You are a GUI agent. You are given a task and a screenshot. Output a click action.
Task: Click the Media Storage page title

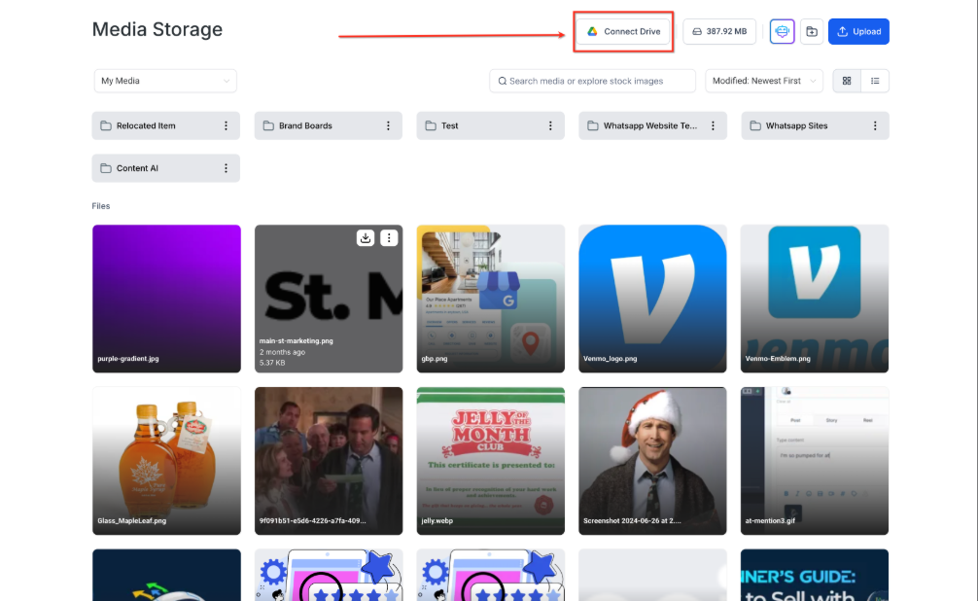pos(157,29)
